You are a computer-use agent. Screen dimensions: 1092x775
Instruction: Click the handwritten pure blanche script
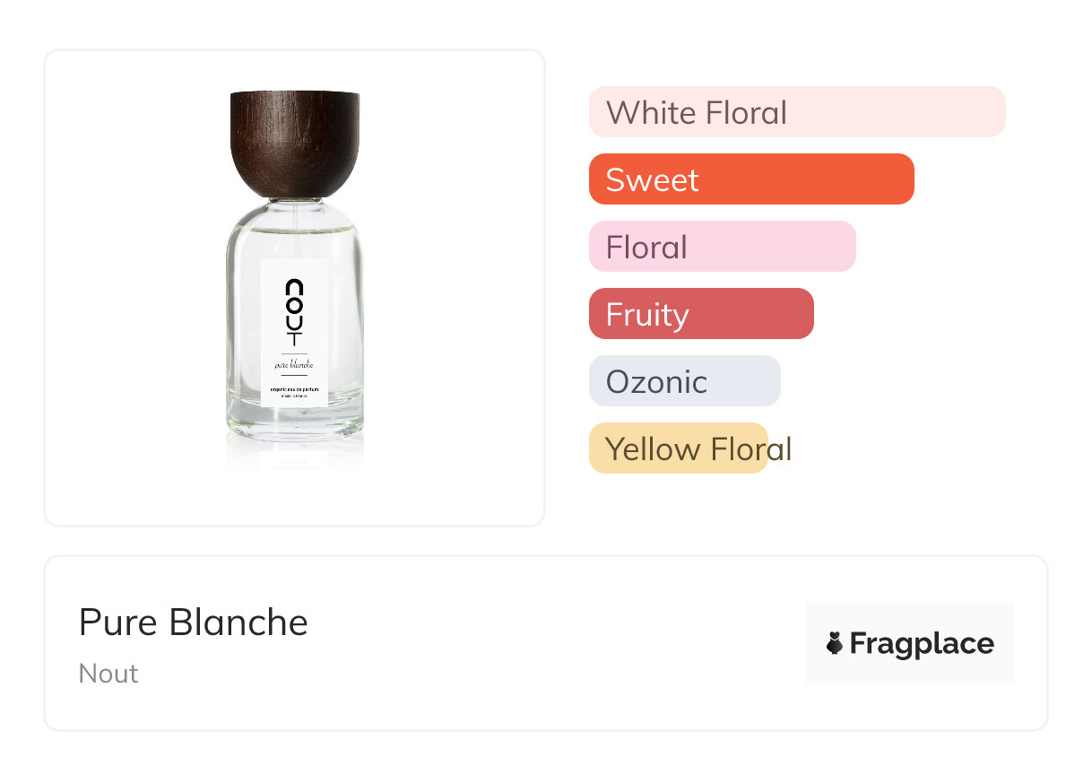pyautogui.click(x=294, y=365)
